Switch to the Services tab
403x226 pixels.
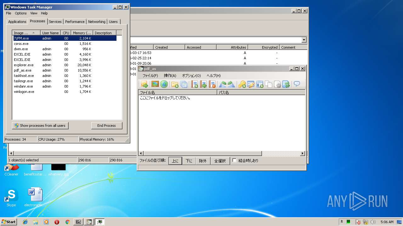tap(55, 22)
